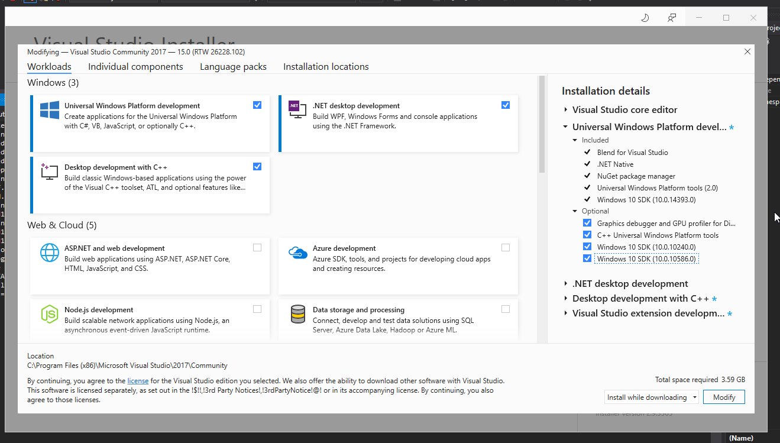Click the Web & Cloud (5) section heading
This screenshot has width=780, height=443.
[x=62, y=225]
